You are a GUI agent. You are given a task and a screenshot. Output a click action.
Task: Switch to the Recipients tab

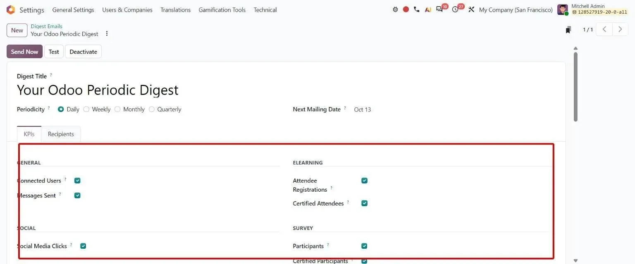[x=61, y=134]
